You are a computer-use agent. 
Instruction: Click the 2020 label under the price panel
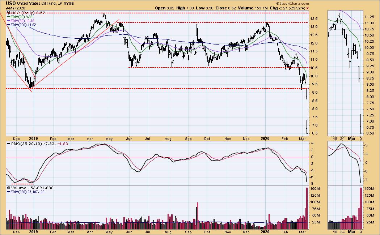point(265,139)
